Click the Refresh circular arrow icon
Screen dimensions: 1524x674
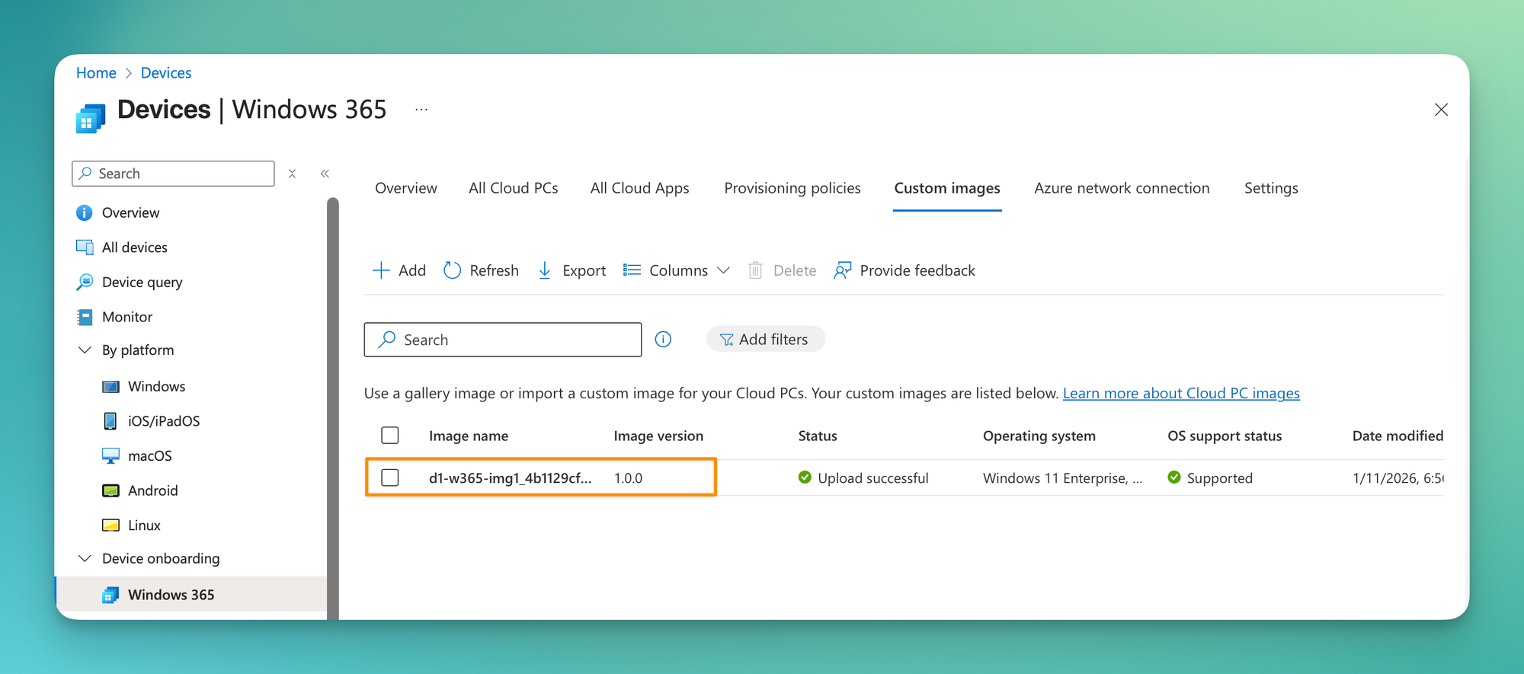452,270
